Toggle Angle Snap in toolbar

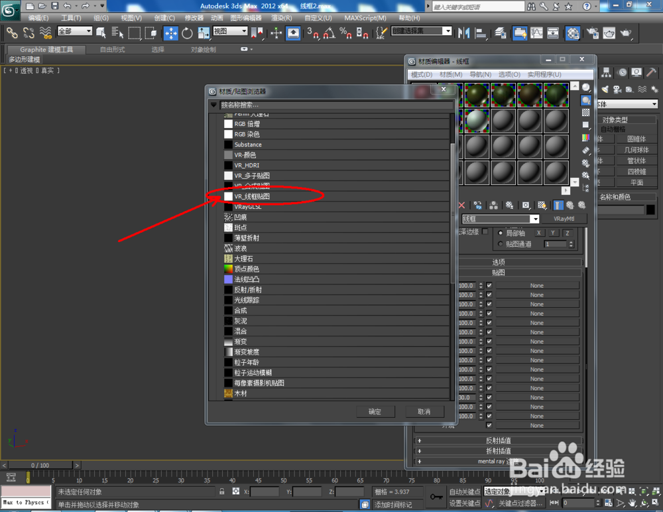tap(330, 33)
